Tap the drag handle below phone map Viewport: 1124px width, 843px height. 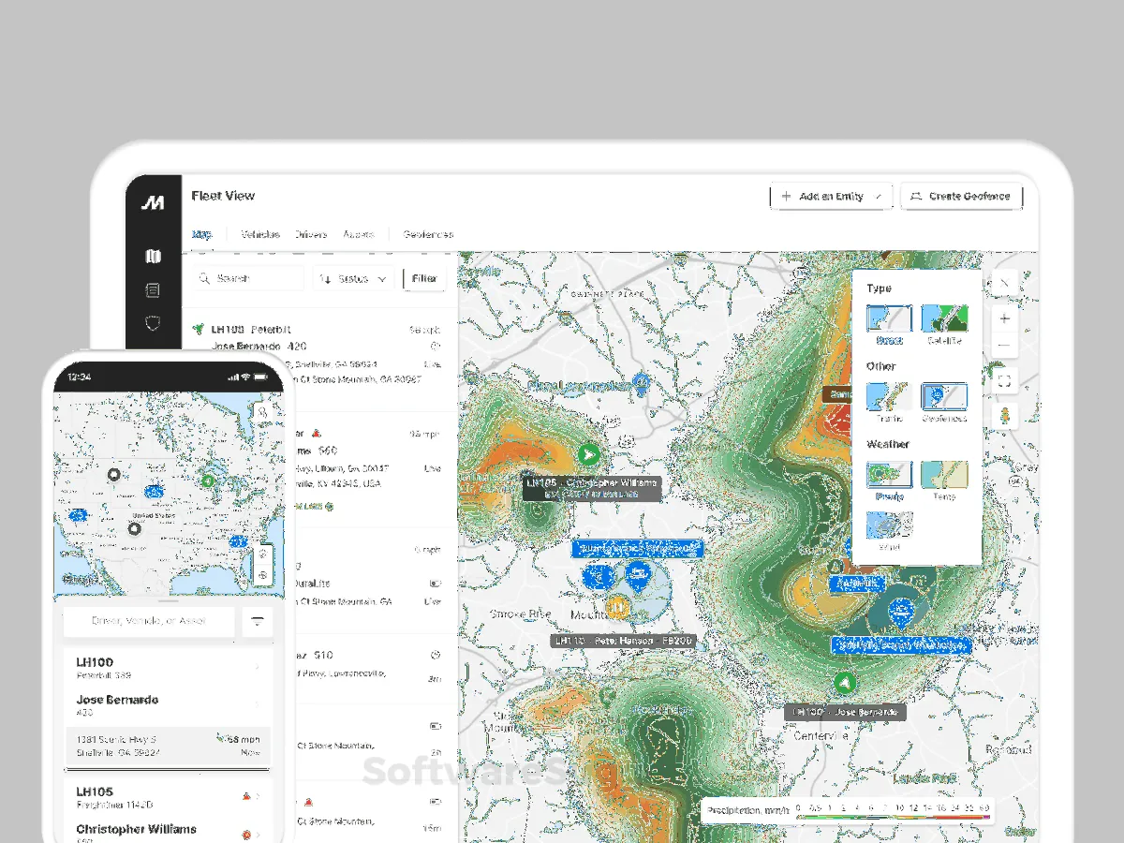(x=168, y=600)
